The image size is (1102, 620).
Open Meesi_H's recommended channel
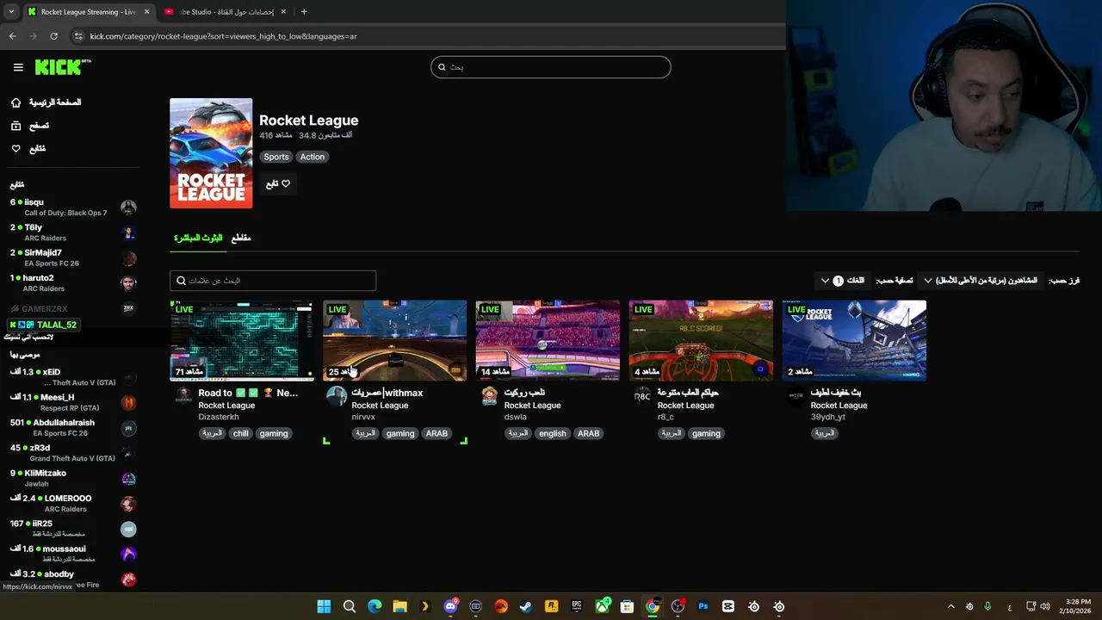click(72, 402)
